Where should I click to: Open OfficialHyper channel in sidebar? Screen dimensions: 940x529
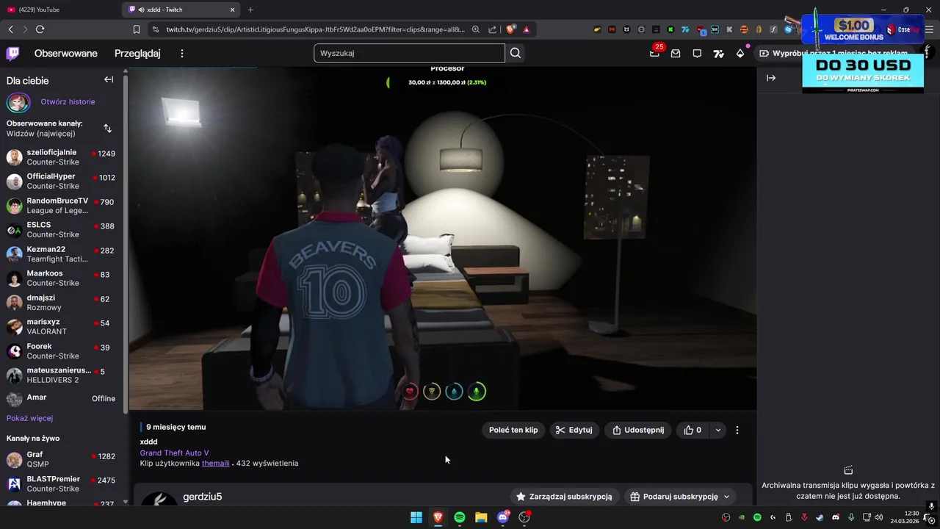coord(61,181)
